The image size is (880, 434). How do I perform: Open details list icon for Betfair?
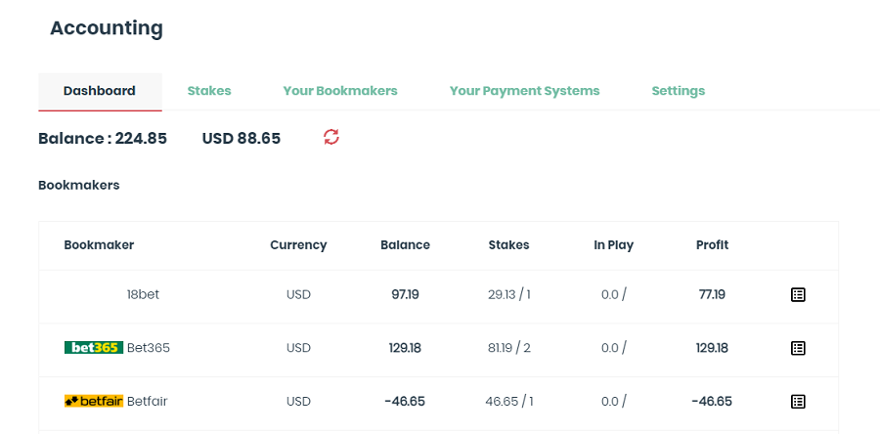coord(798,401)
